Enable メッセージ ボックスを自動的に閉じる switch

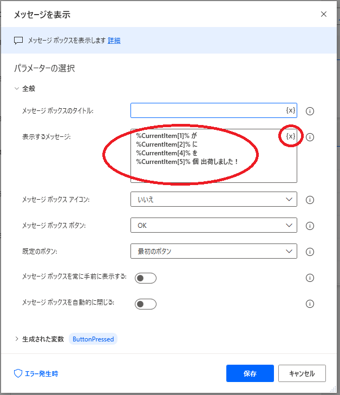point(146,304)
